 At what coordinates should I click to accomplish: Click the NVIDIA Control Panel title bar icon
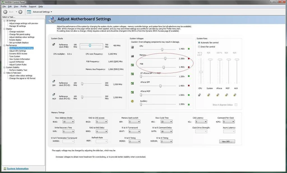click(3, 2)
